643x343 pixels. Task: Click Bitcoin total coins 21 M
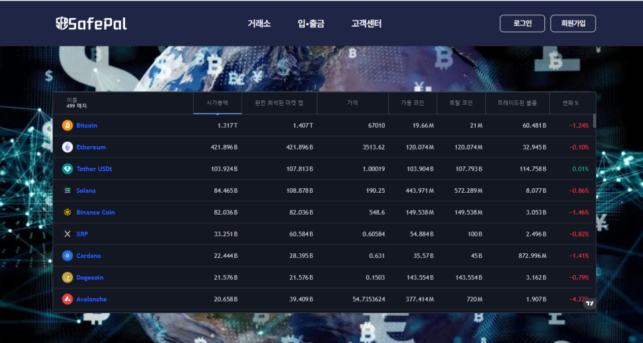click(x=476, y=125)
